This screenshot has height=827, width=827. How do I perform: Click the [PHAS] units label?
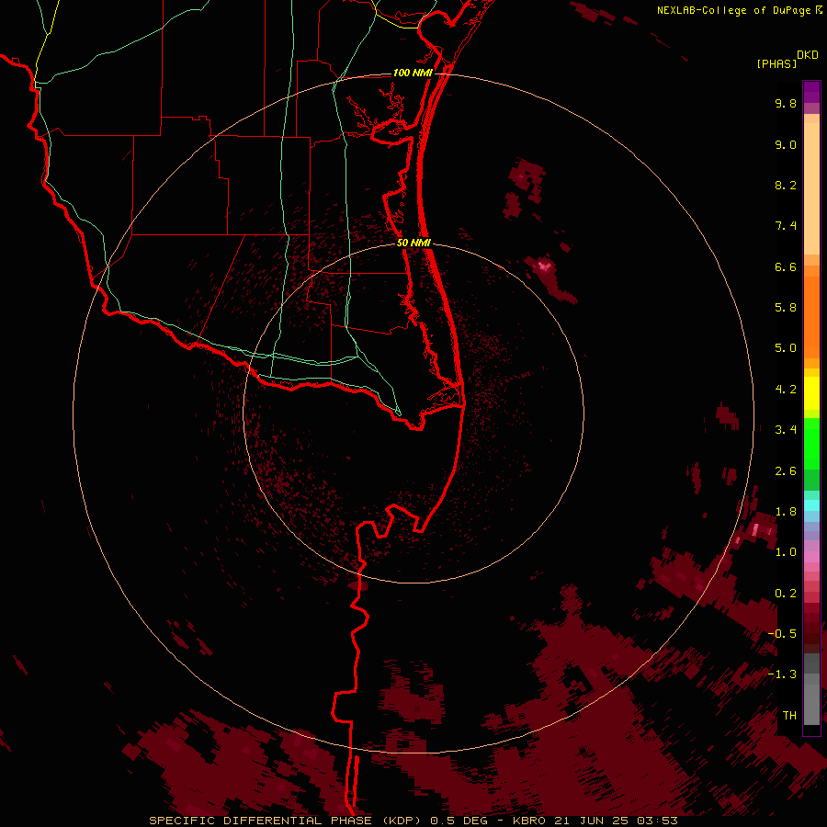776,63
